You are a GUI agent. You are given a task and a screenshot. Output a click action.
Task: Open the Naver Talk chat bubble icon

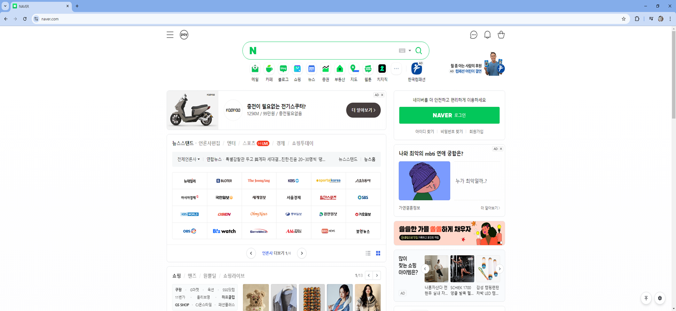pos(473,35)
